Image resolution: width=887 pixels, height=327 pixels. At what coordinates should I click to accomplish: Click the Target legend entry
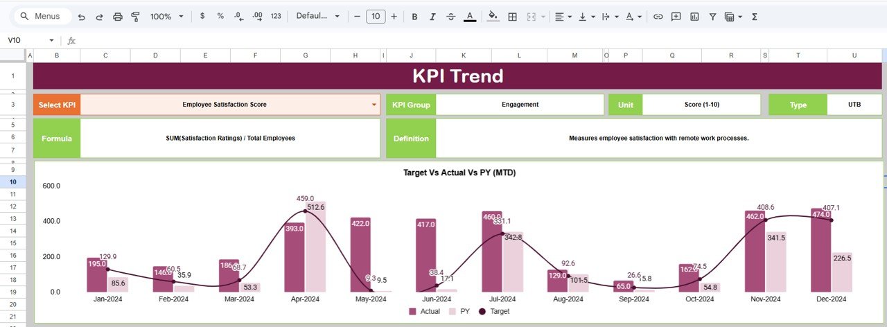[493, 311]
